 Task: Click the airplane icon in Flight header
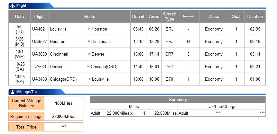[12, 6]
